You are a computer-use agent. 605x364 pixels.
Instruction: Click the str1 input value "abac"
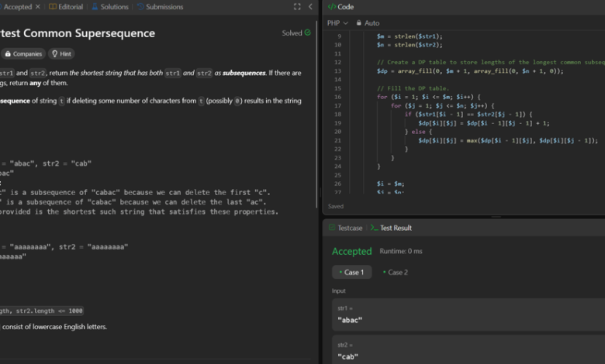point(350,320)
